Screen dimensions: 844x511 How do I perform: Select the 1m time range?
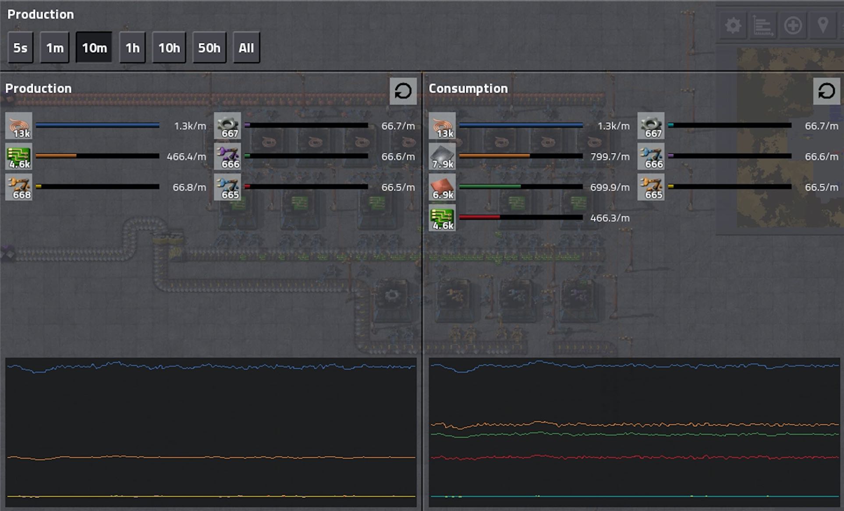tap(55, 47)
